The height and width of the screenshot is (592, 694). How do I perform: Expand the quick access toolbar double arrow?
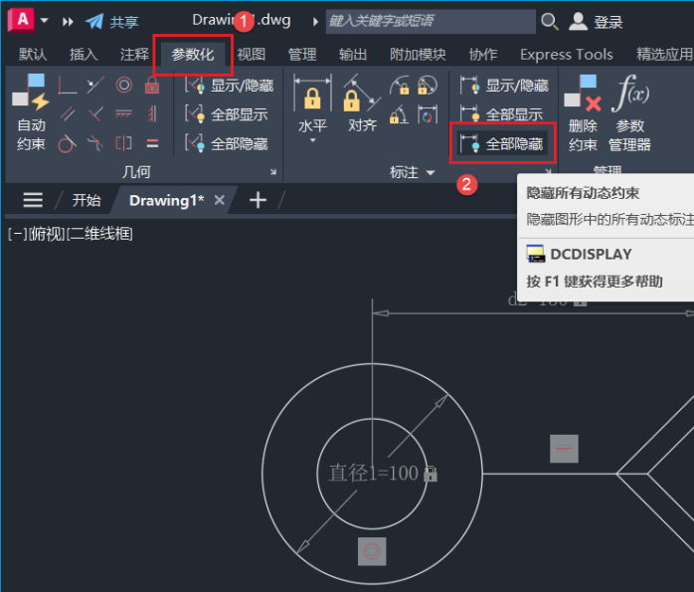pos(68,22)
